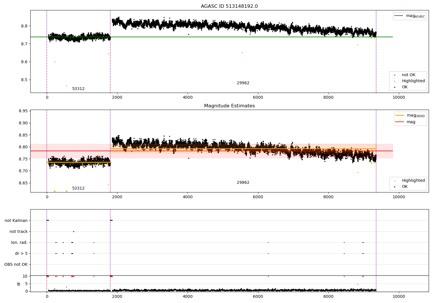Click the red line sample beside 'mag'
Viewport: 433px width, 303px height.
[x=400, y=122]
